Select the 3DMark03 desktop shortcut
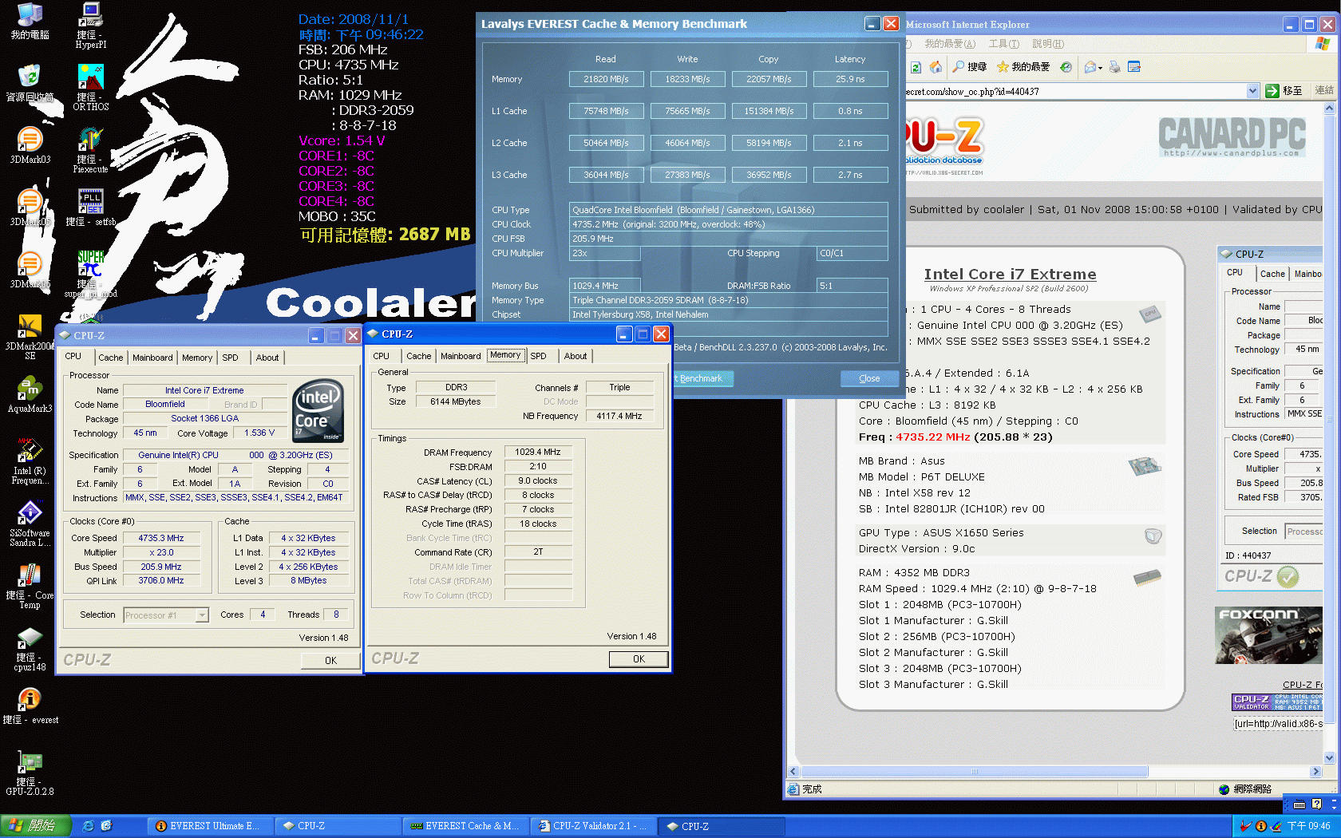Image resolution: width=1341 pixels, height=838 pixels. coord(30,144)
